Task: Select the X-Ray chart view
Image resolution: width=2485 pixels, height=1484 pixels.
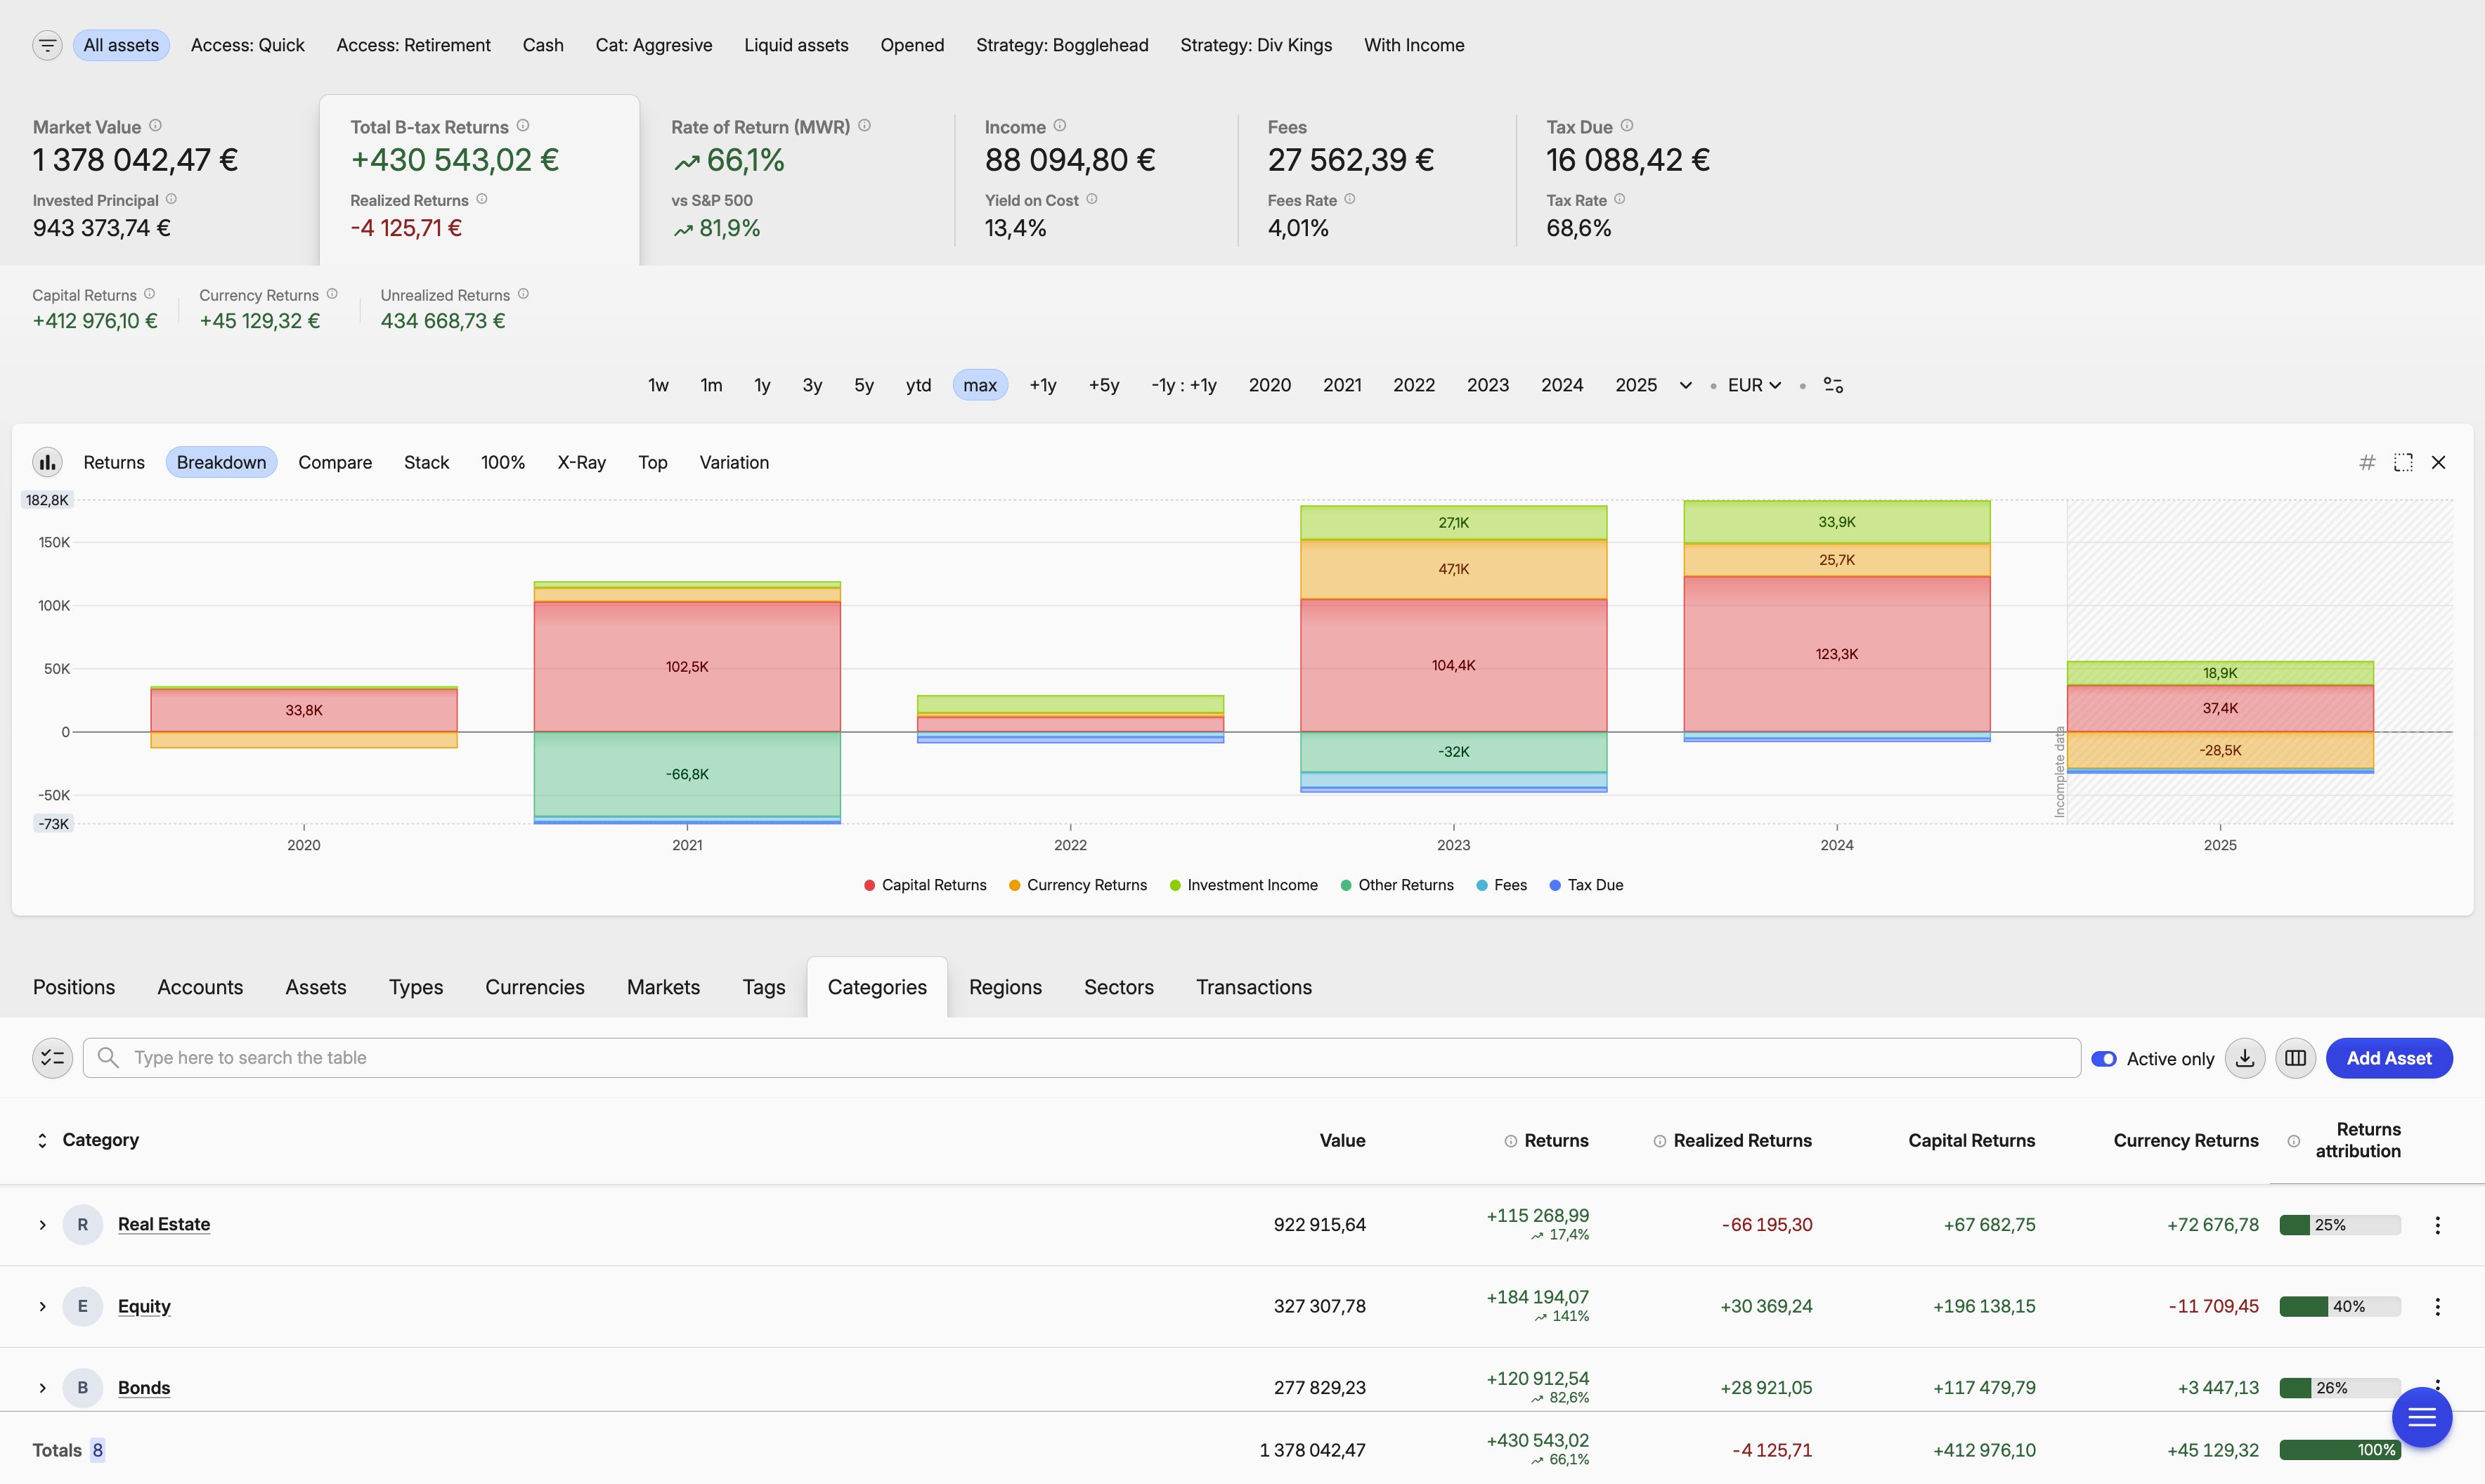Action: (581, 462)
